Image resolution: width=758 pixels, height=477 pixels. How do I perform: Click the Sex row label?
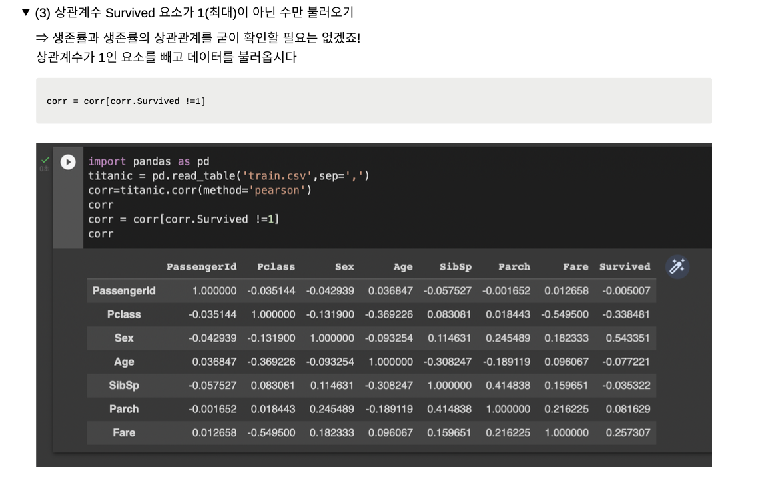pyautogui.click(x=124, y=338)
